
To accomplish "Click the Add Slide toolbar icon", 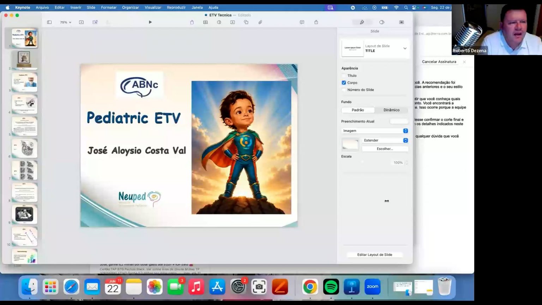I will [x=82, y=22].
